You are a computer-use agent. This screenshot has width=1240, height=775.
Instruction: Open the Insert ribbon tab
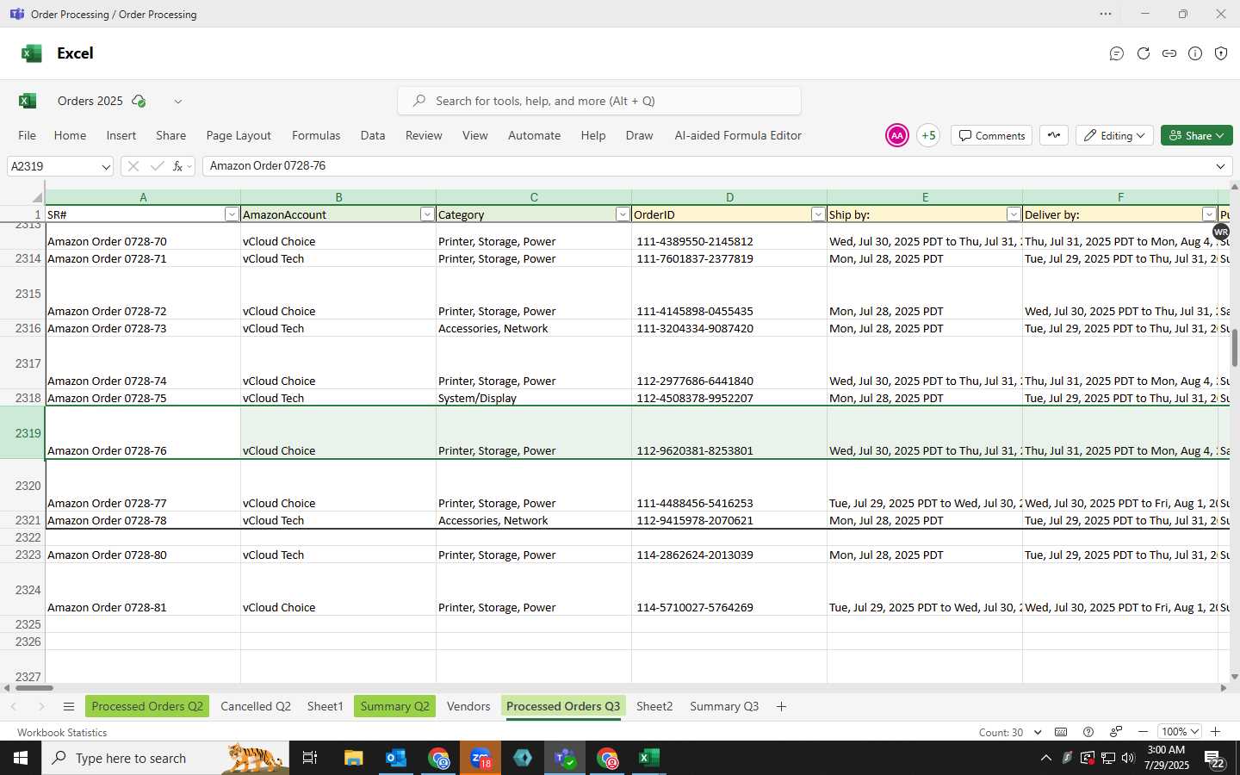(x=121, y=135)
